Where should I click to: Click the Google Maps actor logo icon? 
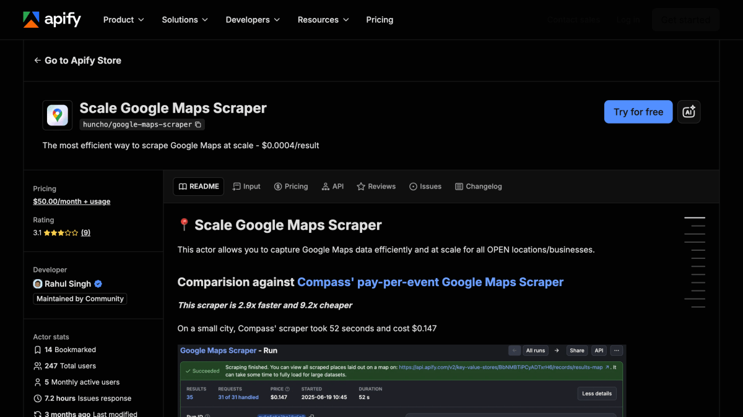(58, 116)
